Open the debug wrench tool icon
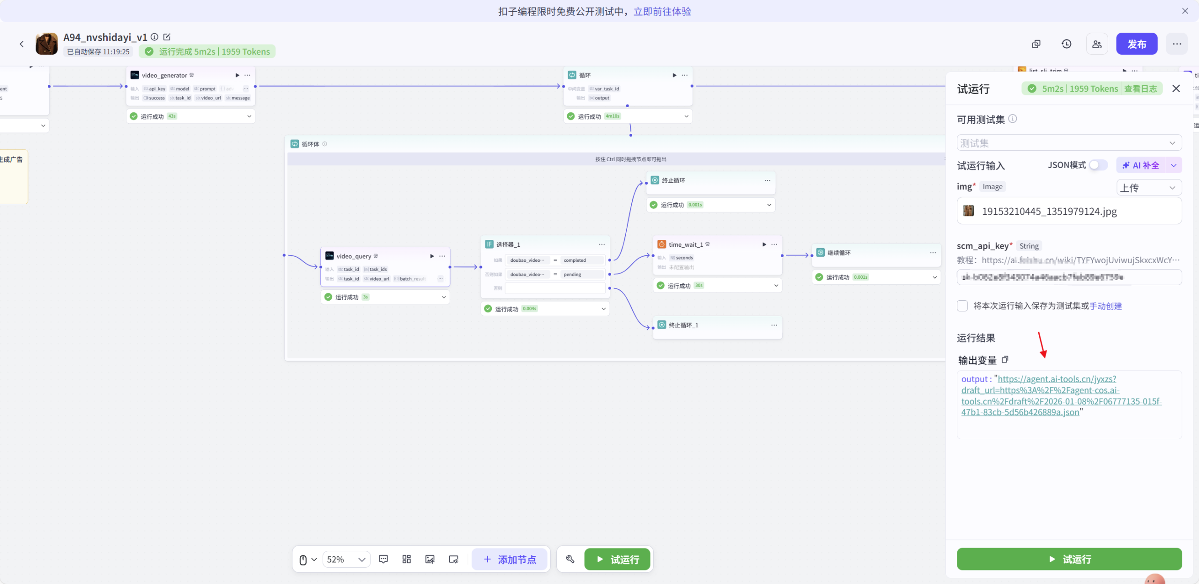Viewport: 1199px width, 584px height. point(570,559)
